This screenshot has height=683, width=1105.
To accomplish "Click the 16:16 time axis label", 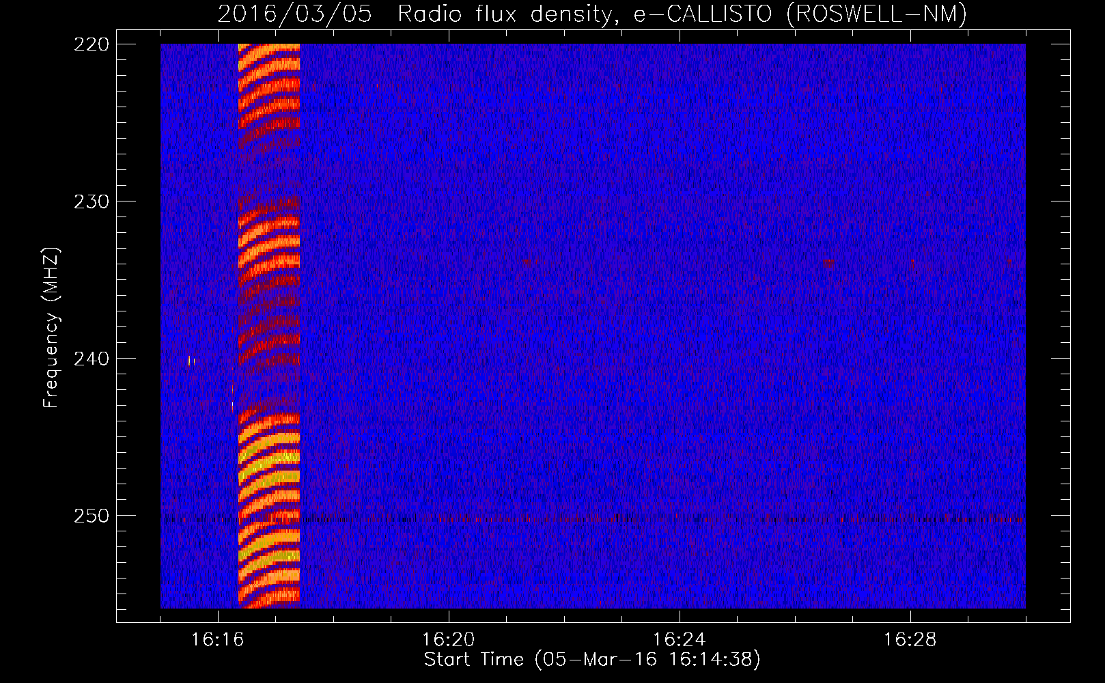I will (218, 640).
